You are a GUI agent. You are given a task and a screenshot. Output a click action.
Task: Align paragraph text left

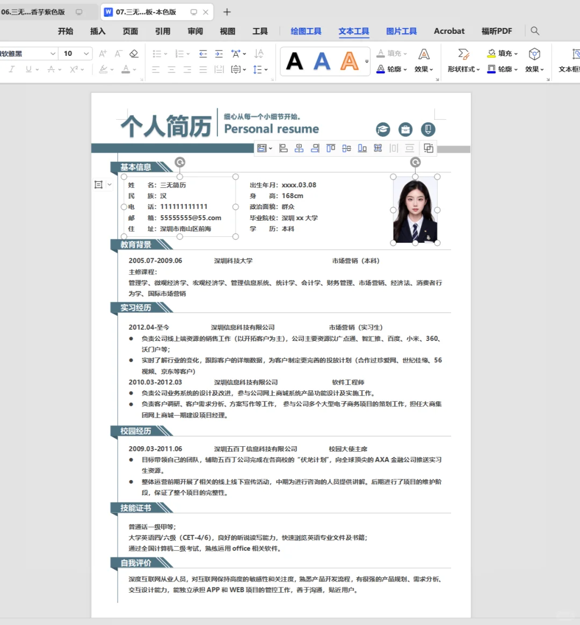(x=156, y=70)
